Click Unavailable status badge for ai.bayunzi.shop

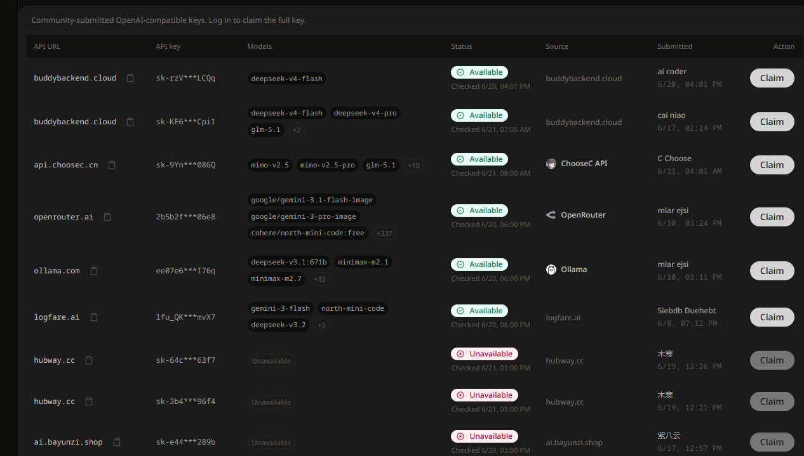(485, 436)
